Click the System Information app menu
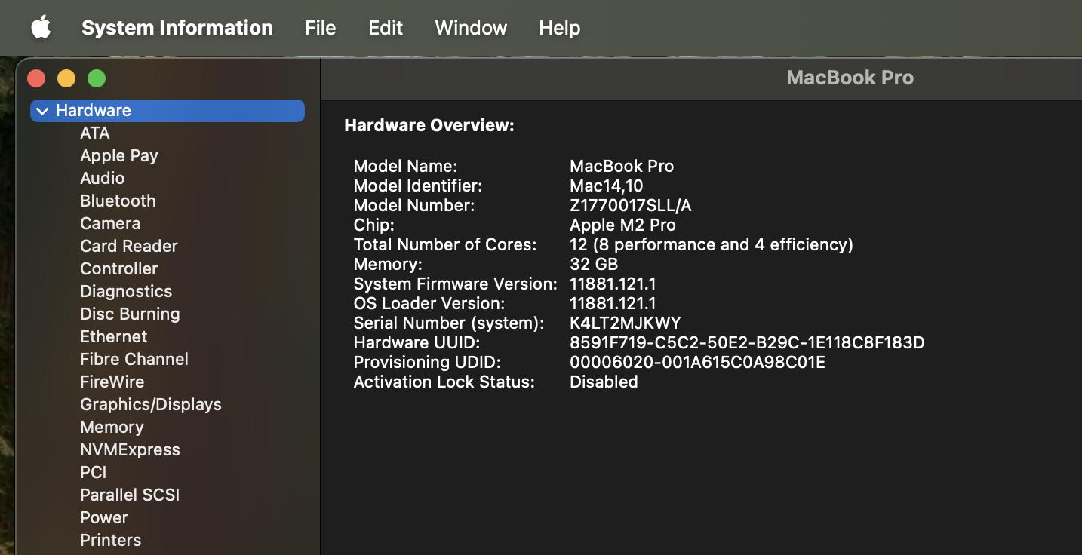 (x=177, y=28)
